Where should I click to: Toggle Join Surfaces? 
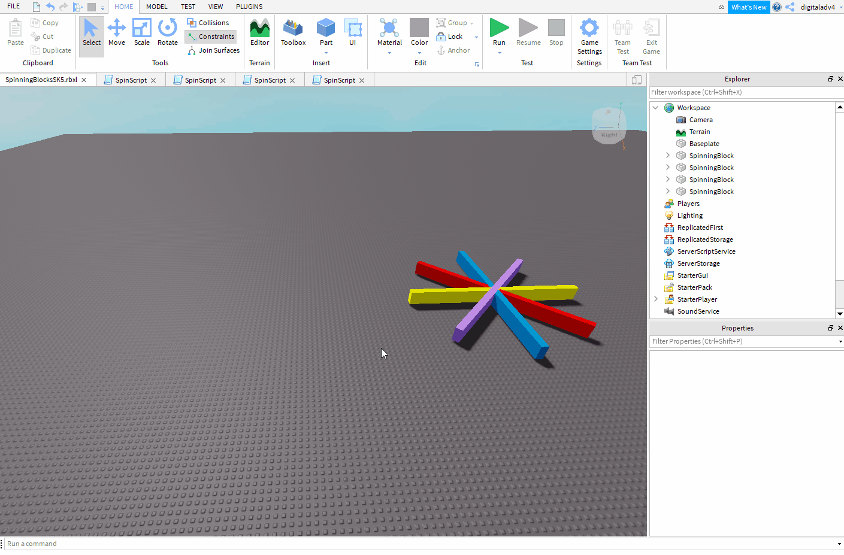click(x=214, y=50)
